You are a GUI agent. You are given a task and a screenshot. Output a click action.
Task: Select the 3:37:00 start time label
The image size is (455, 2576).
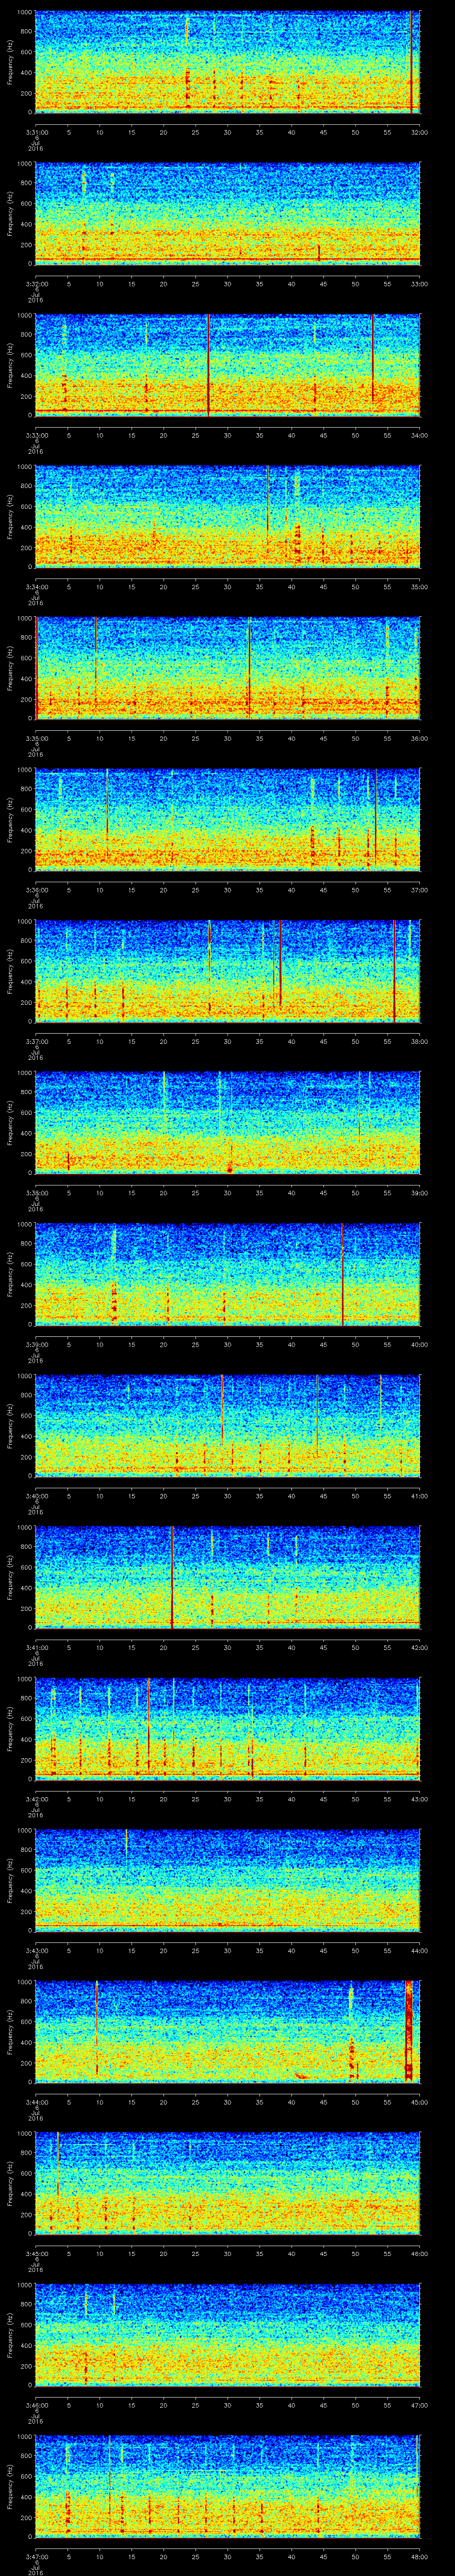36,1041
